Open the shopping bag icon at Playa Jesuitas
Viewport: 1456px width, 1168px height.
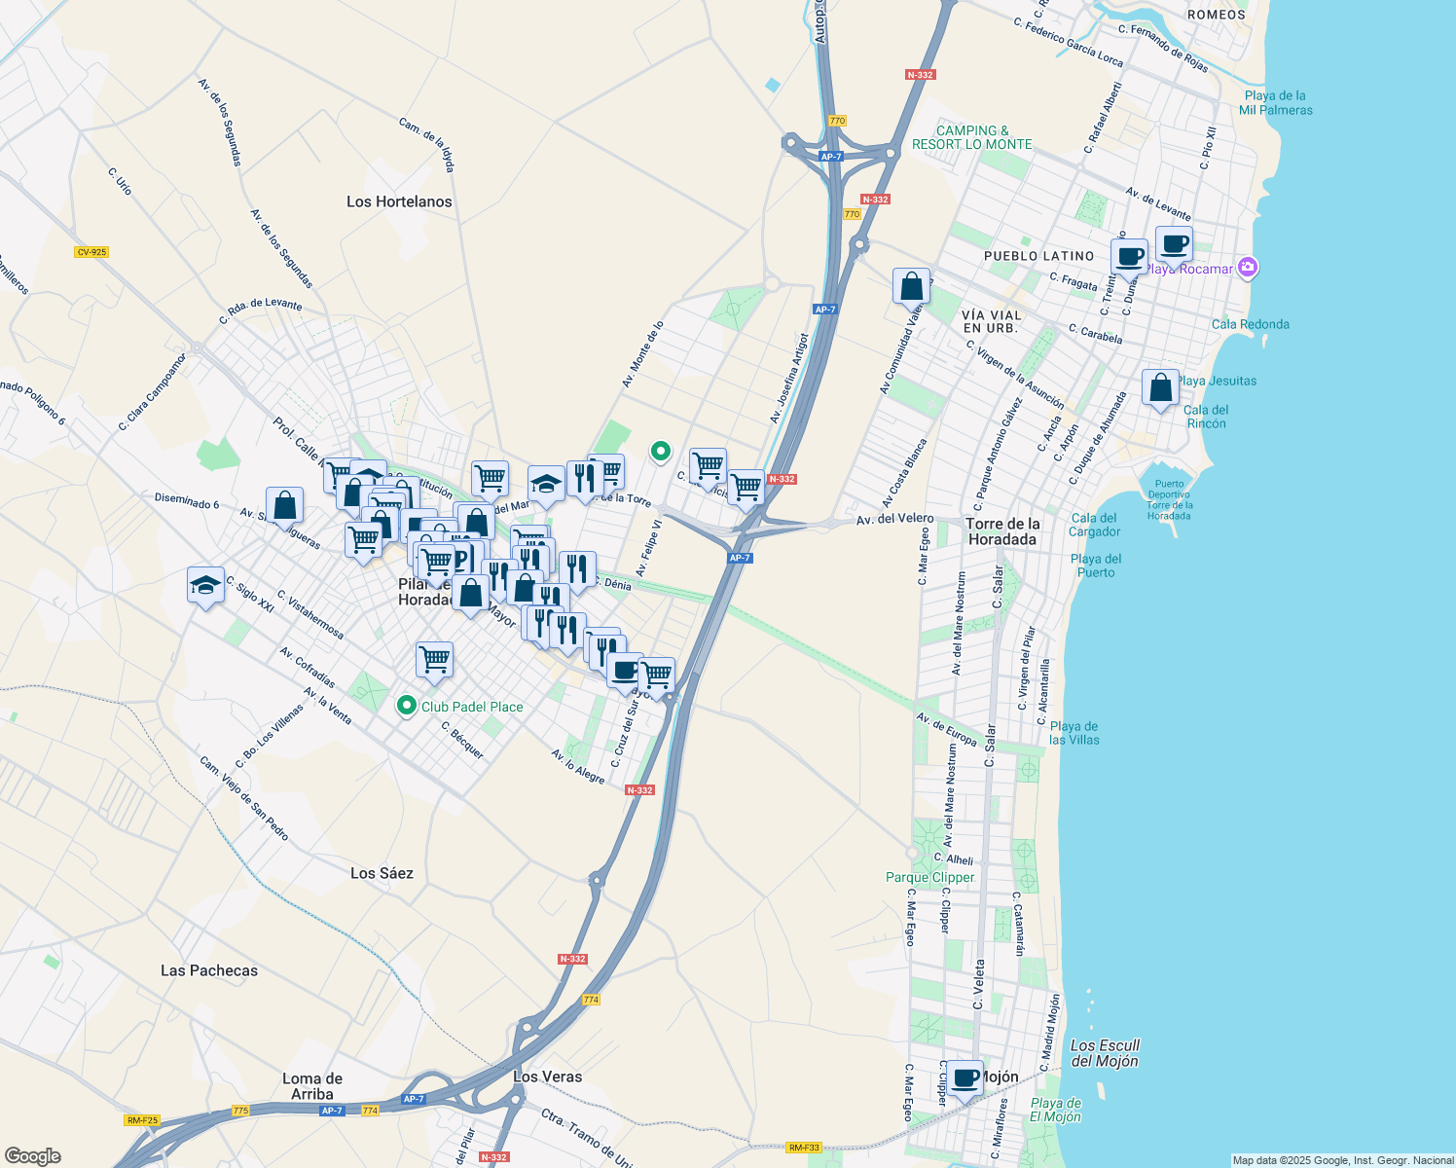pos(1160,386)
